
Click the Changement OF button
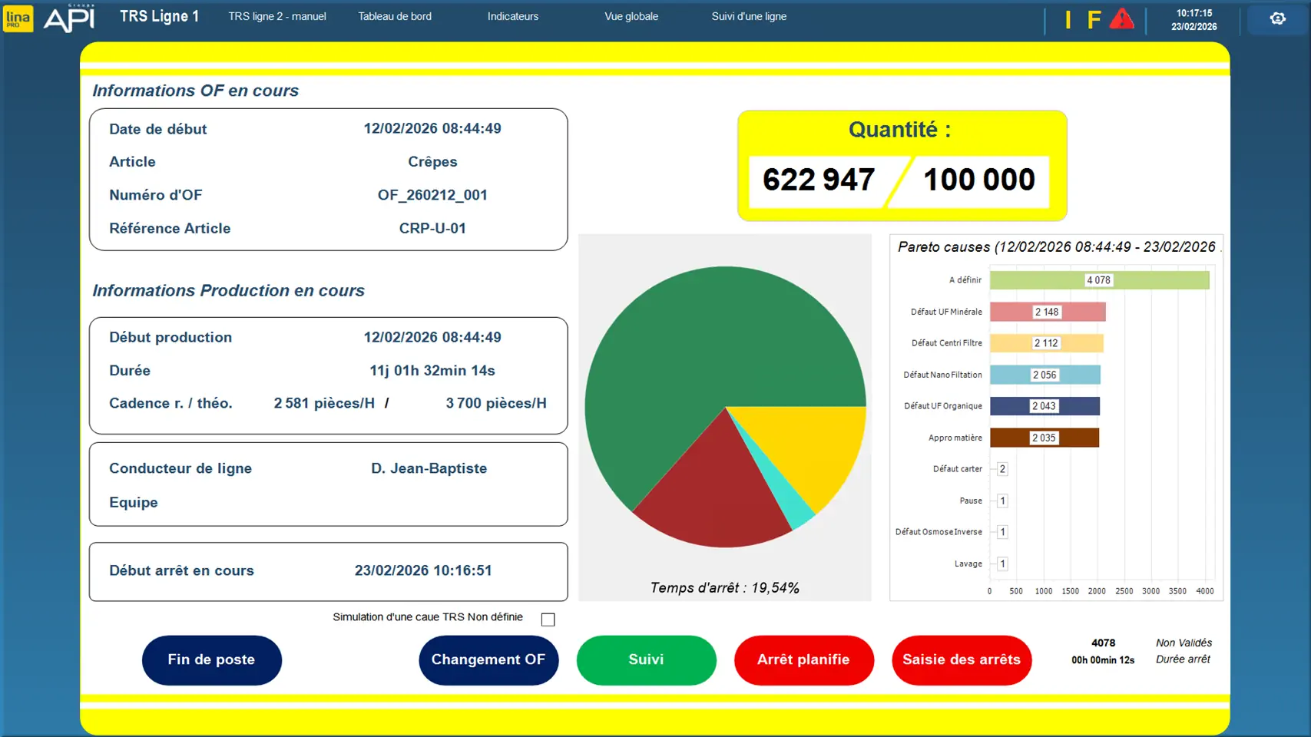click(x=488, y=659)
